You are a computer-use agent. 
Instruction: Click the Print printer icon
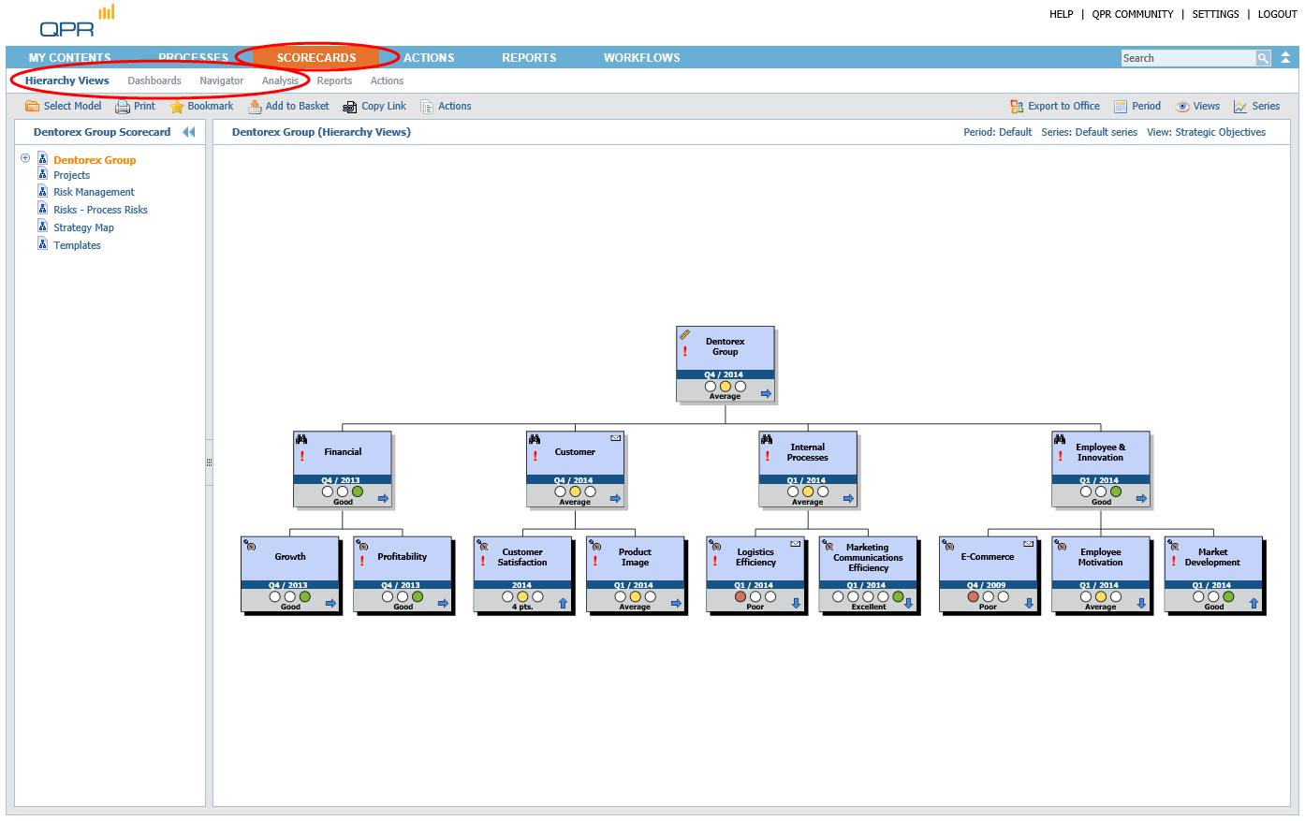[123, 107]
